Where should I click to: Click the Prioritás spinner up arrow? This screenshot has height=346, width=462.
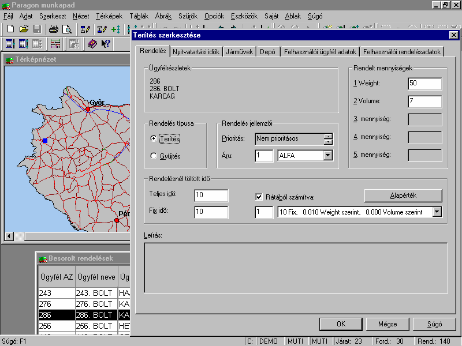click(x=328, y=136)
